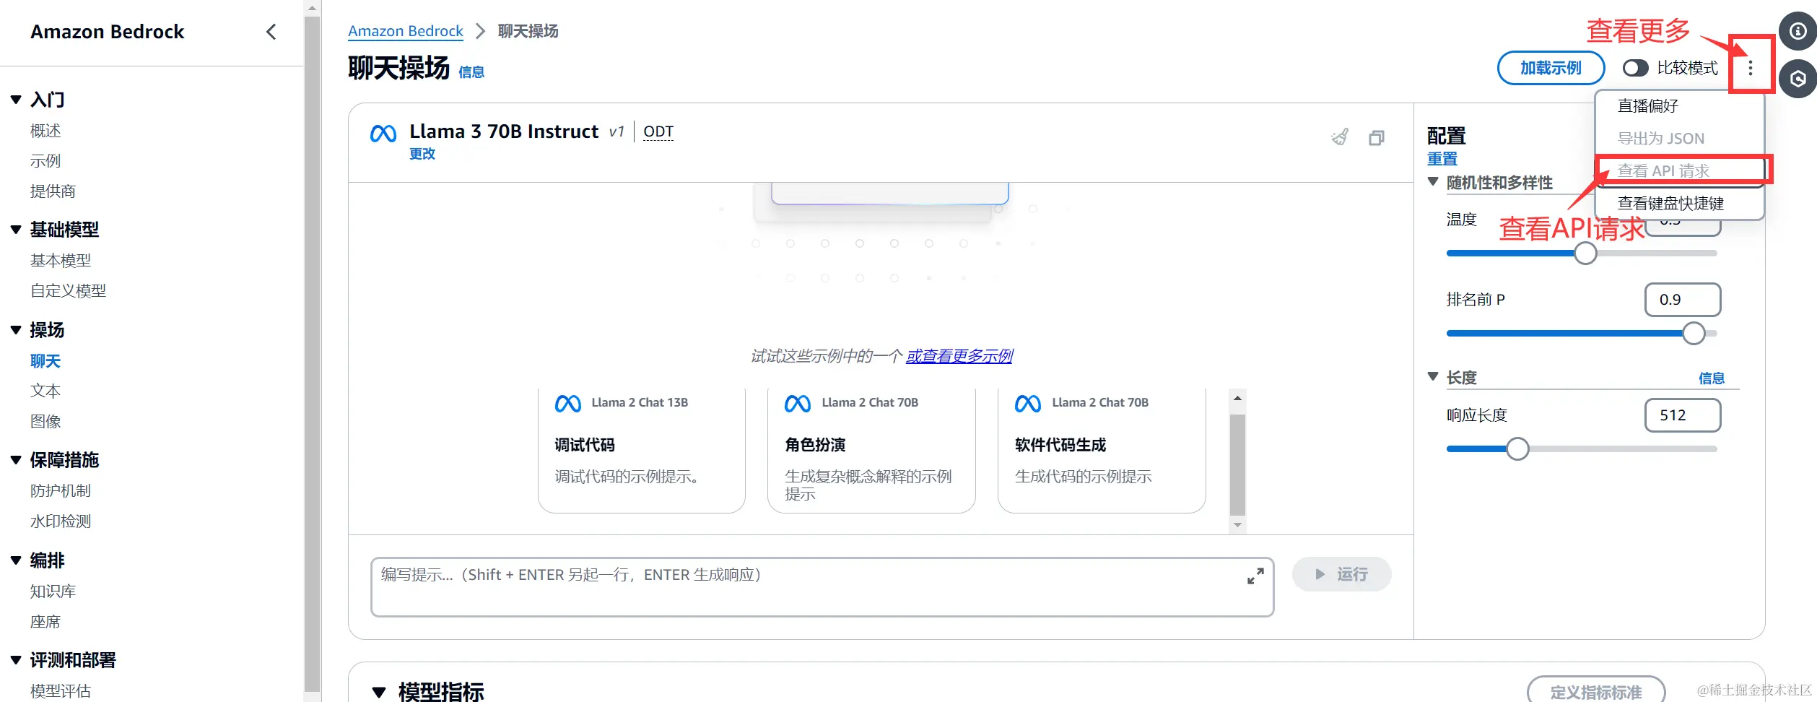Collapse the 长度 settings group

[x=1434, y=377]
